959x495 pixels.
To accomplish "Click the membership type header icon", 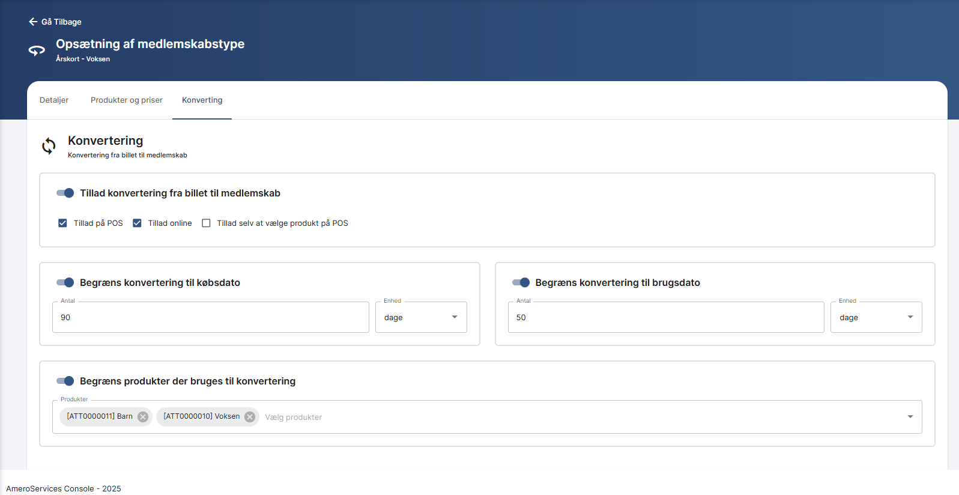I will pos(37,50).
